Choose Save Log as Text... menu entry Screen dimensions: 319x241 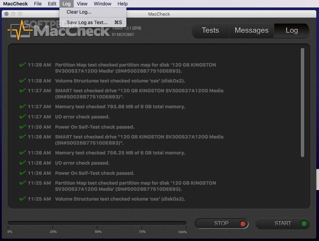[93, 22]
